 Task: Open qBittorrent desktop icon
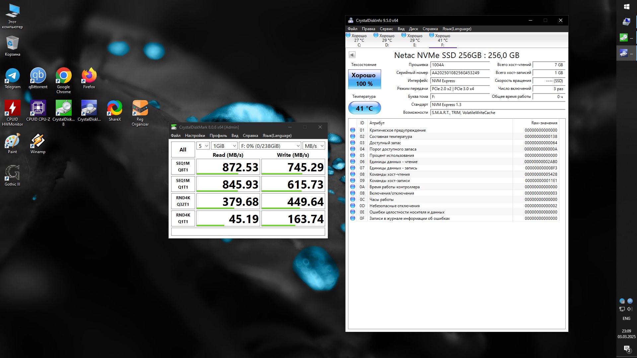click(38, 79)
